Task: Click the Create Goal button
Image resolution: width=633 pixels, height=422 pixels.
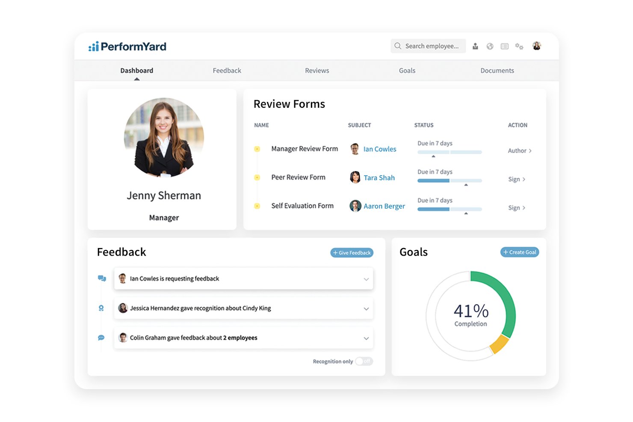Action: pyautogui.click(x=520, y=252)
